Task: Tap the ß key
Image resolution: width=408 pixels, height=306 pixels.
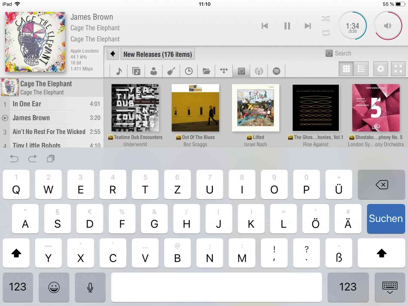Action: point(339,253)
